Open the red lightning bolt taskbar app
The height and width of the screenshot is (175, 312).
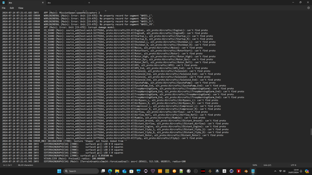[x=239, y=171]
